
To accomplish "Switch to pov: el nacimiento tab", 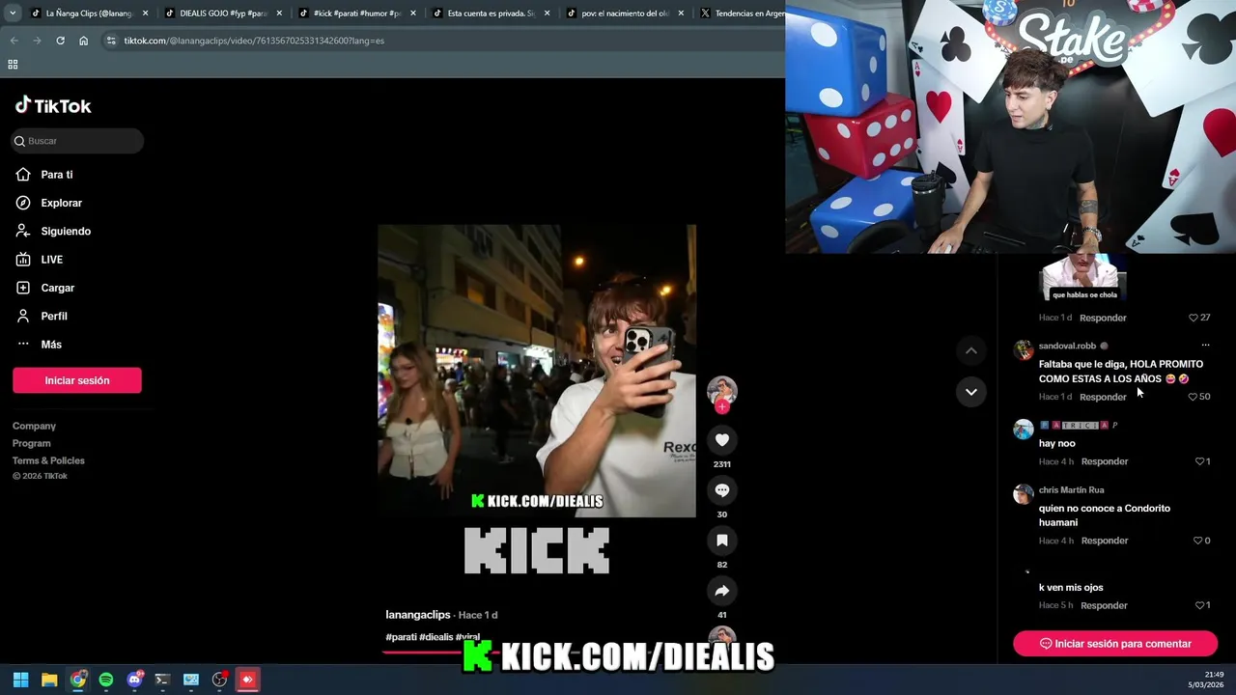I will click(x=624, y=14).
